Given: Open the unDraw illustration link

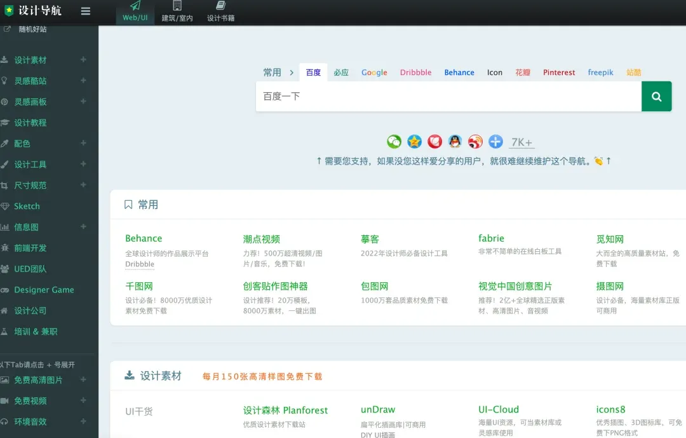Looking at the screenshot, I should (378, 409).
